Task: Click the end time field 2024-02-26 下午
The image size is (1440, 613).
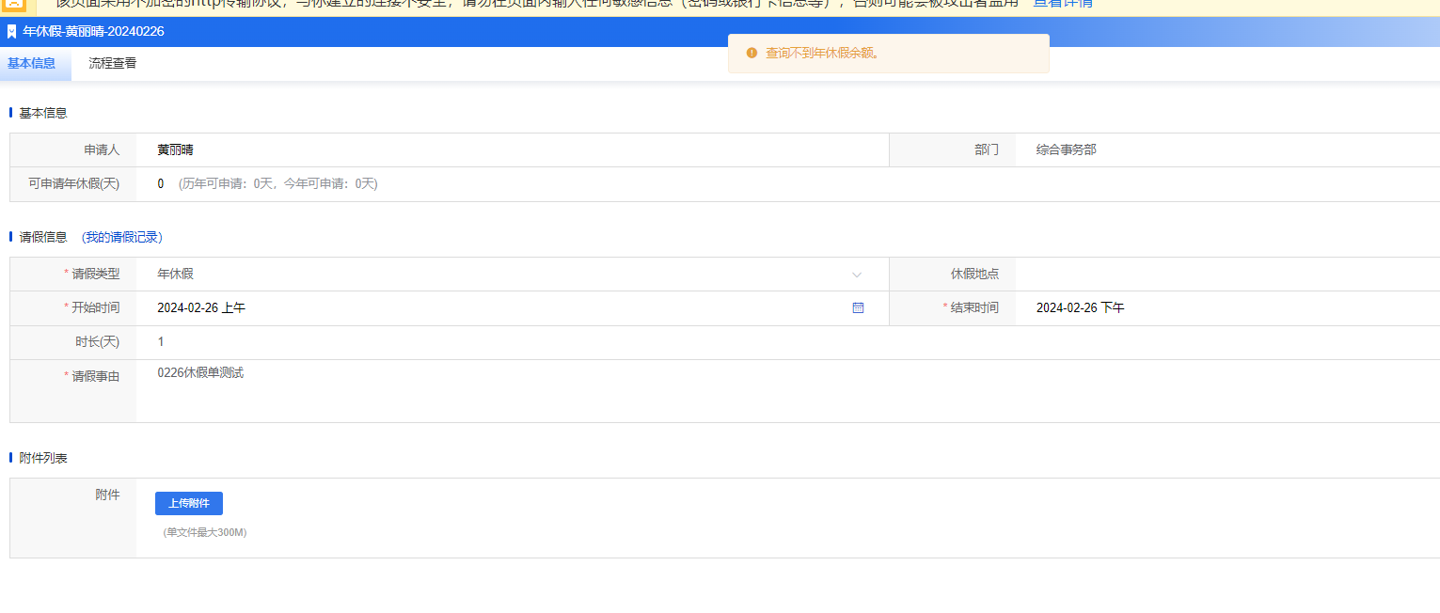Action: (1227, 307)
